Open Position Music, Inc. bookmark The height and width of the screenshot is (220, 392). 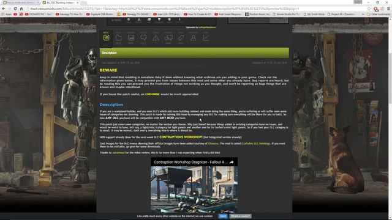click(257, 14)
